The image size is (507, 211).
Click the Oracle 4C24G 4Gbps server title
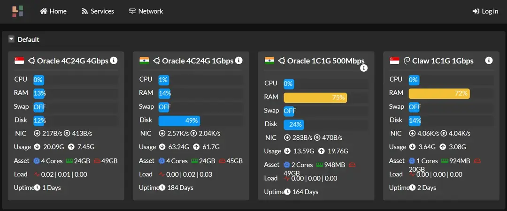pos(72,60)
